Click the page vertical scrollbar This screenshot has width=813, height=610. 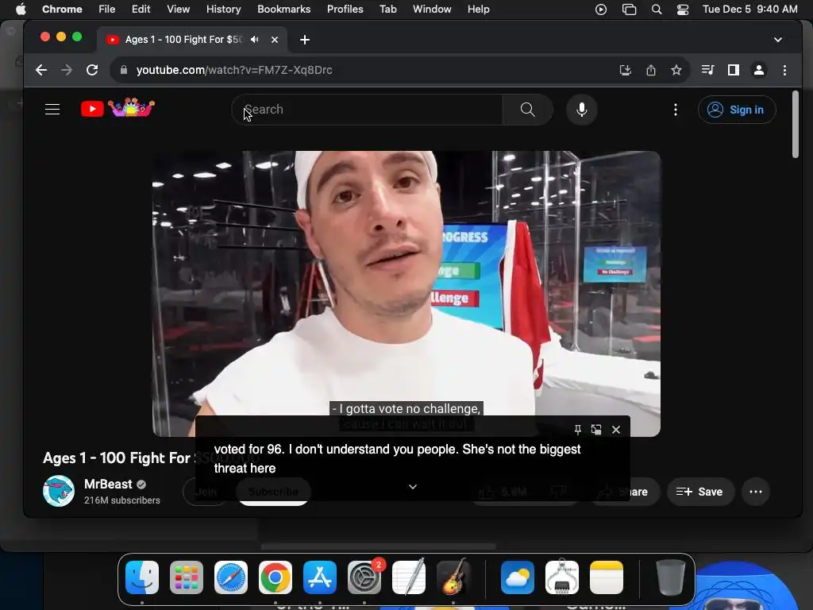[x=796, y=125]
